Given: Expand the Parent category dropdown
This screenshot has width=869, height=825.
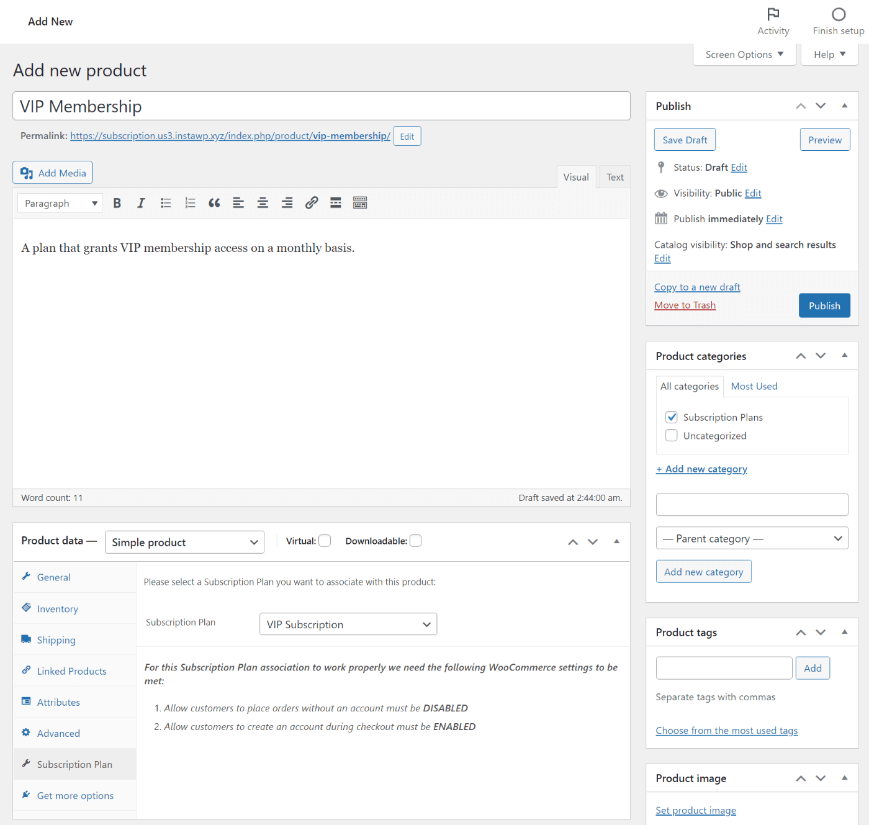Looking at the screenshot, I should pyautogui.click(x=752, y=538).
